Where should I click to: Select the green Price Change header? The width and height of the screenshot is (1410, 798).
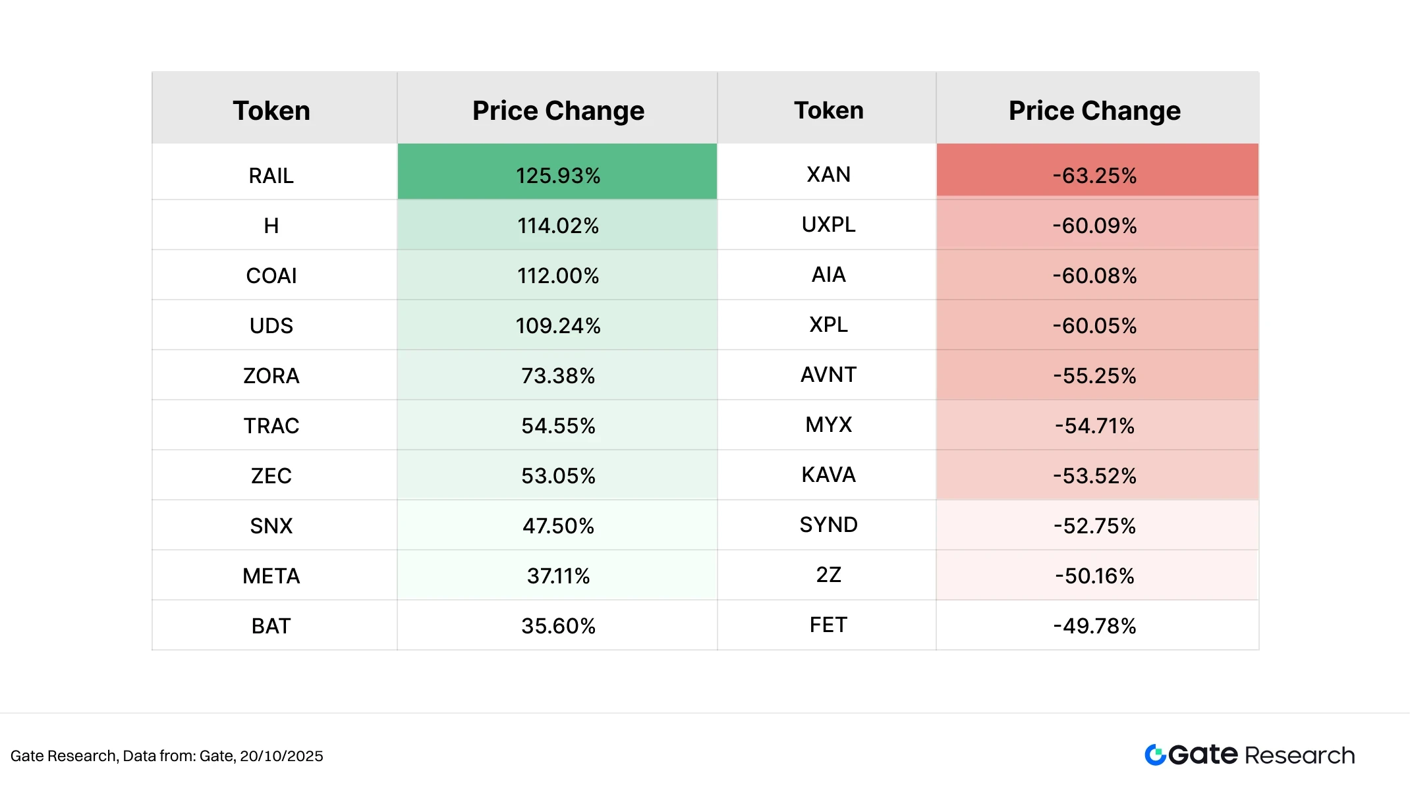pyautogui.click(x=558, y=110)
